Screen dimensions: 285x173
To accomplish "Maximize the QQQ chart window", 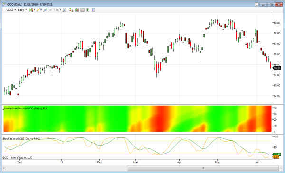I will (271, 4).
